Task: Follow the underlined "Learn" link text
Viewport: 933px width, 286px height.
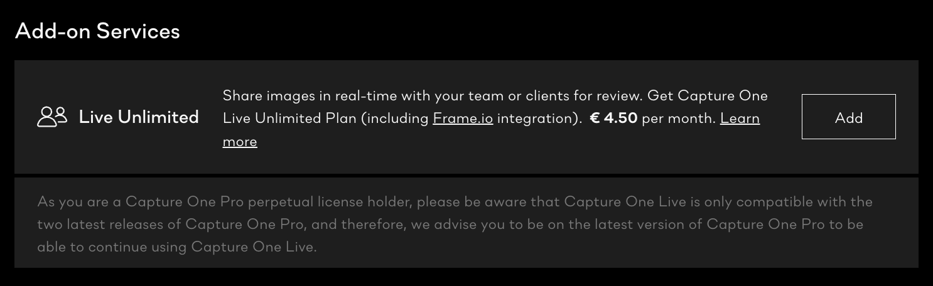Action: point(740,119)
